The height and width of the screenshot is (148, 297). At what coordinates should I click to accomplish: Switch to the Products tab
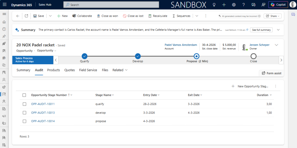point(53,70)
